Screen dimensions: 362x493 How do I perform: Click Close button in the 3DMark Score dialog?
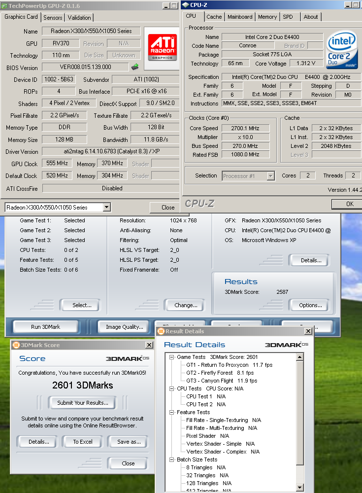(x=128, y=463)
